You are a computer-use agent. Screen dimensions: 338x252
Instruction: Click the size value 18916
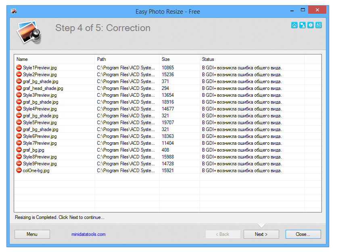point(168,102)
